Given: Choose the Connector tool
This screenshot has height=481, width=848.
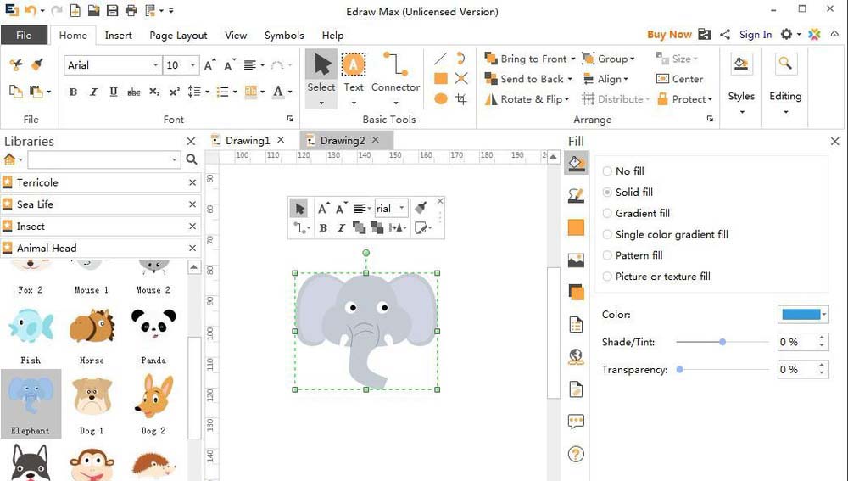Looking at the screenshot, I should tap(395, 78).
